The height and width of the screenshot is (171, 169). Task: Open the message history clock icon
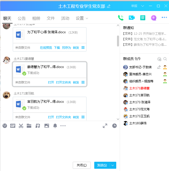point(114,126)
